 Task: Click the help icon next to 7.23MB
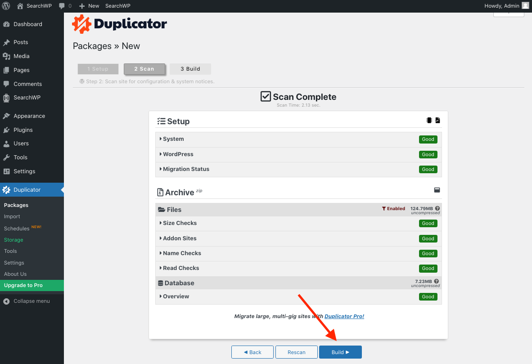437,282
